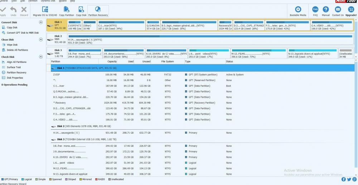This screenshot has width=358, height=185.
Task: Launch Partition Recovery from the toolbar
Action: [x=98, y=10]
